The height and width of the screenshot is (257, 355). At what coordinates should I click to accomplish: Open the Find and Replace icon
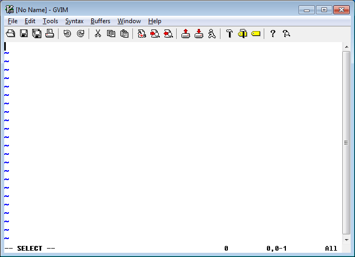[x=142, y=34]
